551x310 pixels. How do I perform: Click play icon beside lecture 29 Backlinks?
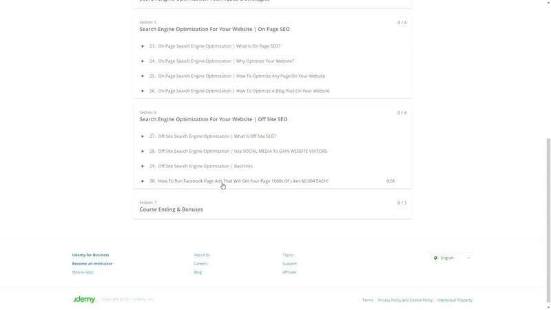(x=143, y=166)
